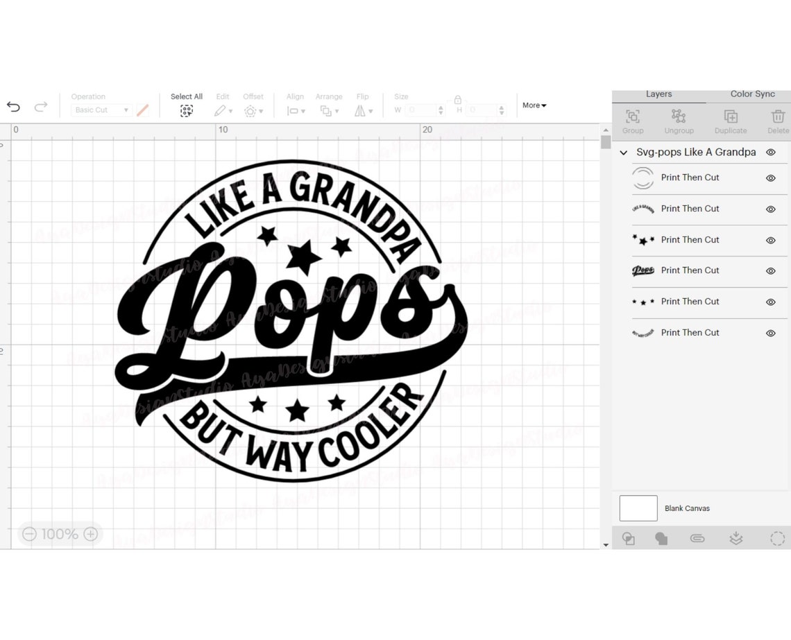The height and width of the screenshot is (640, 791).
Task: Click the Blank Canvas white swatch
Action: 638,508
